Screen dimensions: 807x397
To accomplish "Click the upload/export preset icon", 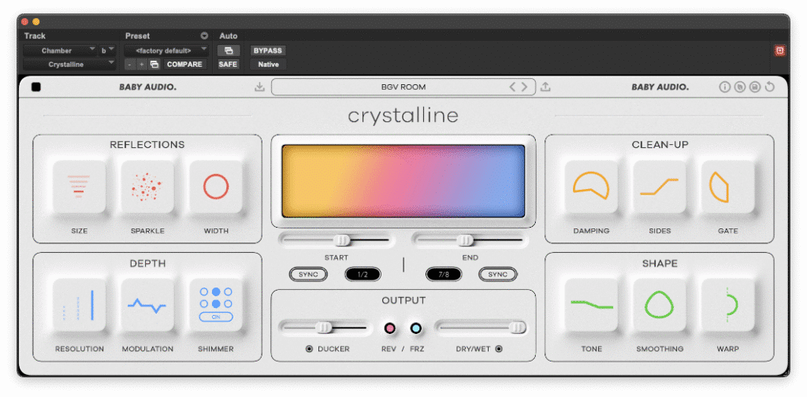I will [545, 87].
